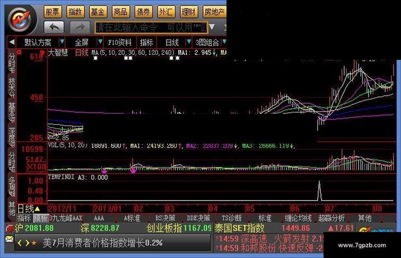This screenshot has height=258, width=401.
Task: Select TS诊断 indicator tab
Action: pos(231,218)
